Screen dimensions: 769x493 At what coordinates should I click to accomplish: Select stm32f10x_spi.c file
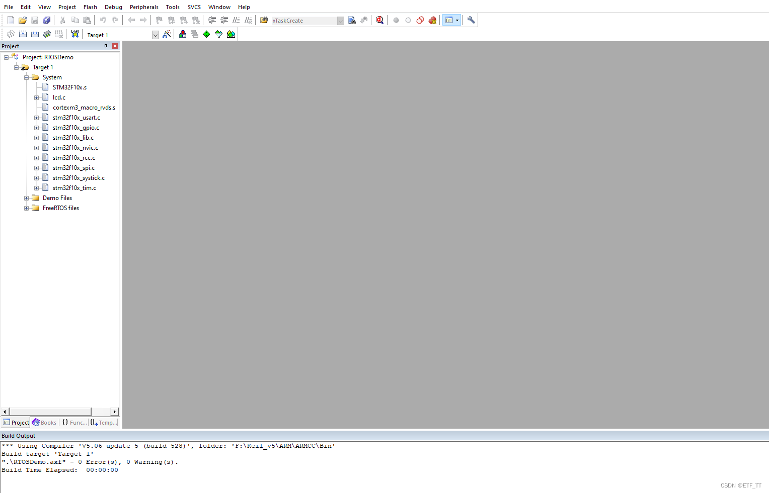(x=73, y=168)
